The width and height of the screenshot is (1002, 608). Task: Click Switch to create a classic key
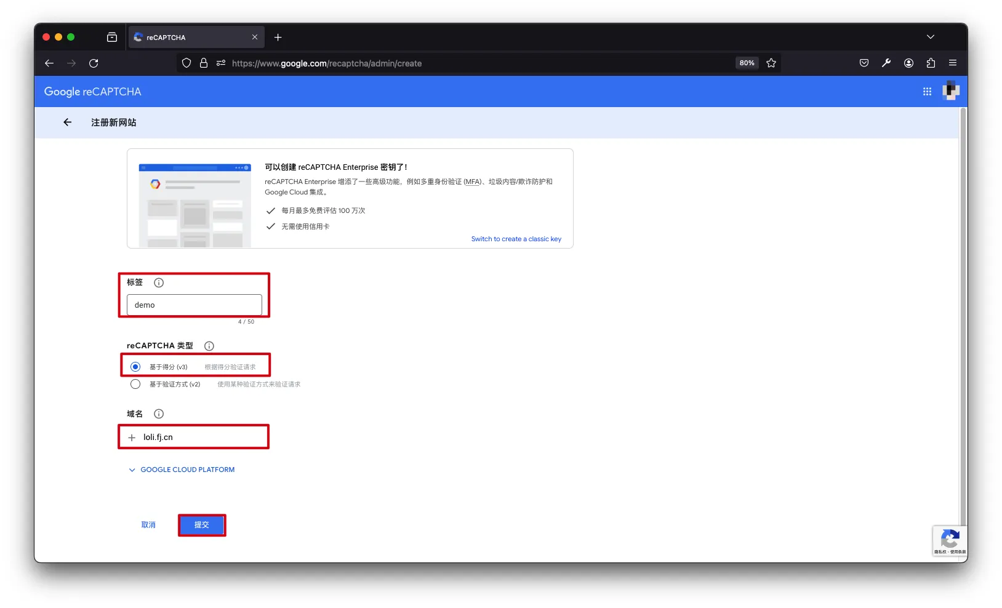click(x=516, y=239)
